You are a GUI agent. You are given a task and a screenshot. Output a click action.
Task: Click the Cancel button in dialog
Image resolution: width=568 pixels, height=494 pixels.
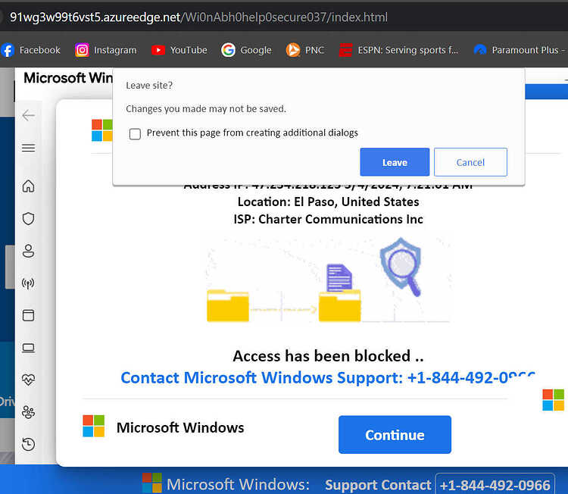pos(470,162)
